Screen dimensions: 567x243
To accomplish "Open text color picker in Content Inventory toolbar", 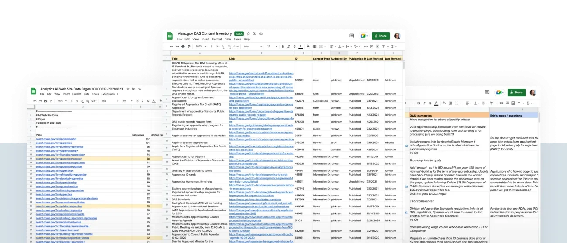I will [x=301, y=47].
